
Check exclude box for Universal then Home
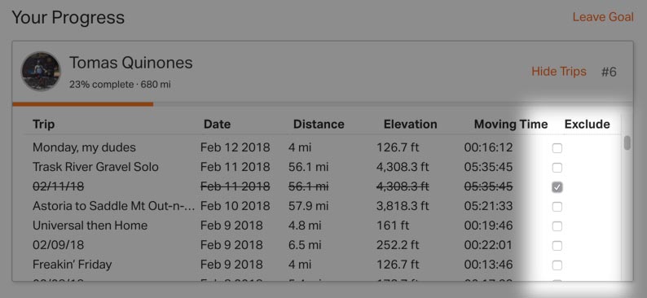point(557,226)
